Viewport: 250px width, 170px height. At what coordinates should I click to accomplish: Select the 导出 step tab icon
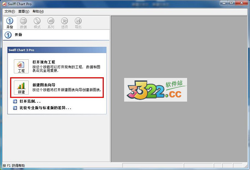tap(78, 21)
